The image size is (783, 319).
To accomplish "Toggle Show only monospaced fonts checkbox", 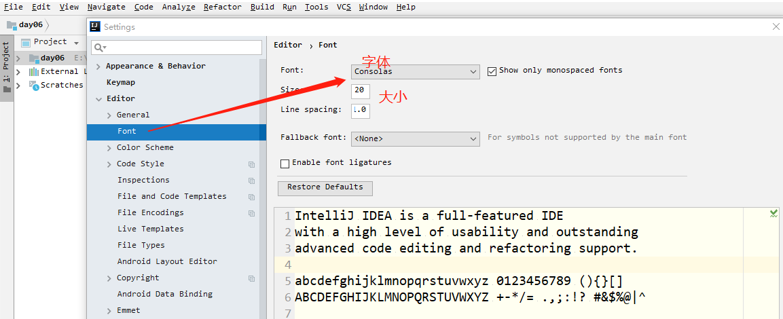I will [x=492, y=71].
